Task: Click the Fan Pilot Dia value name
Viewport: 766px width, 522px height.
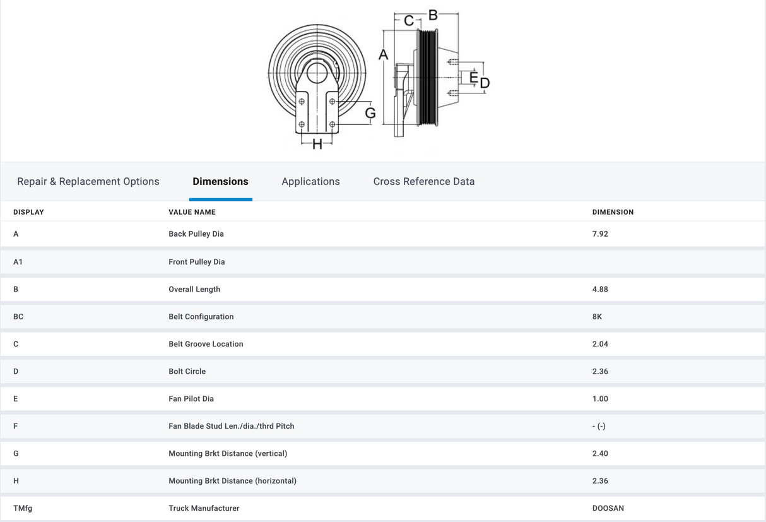Action: [x=191, y=399]
